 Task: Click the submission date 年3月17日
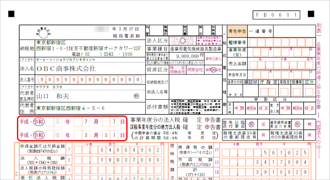pyautogui.click(x=125, y=29)
